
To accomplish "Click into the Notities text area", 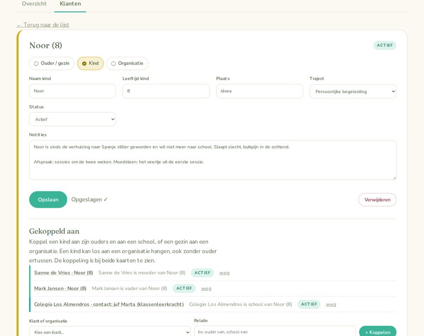I will pos(213,160).
